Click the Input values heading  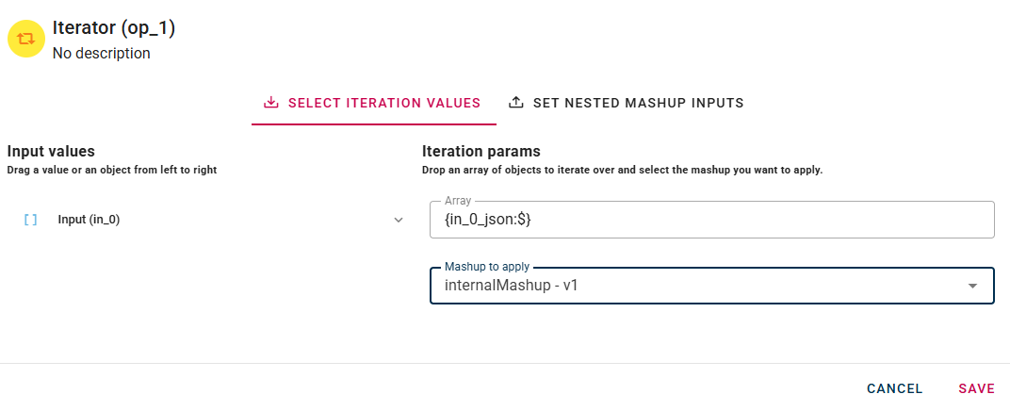pos(51,151)
